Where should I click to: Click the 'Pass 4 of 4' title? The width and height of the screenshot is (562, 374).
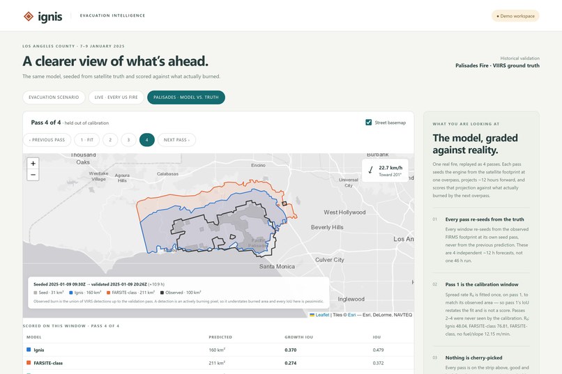46,123
